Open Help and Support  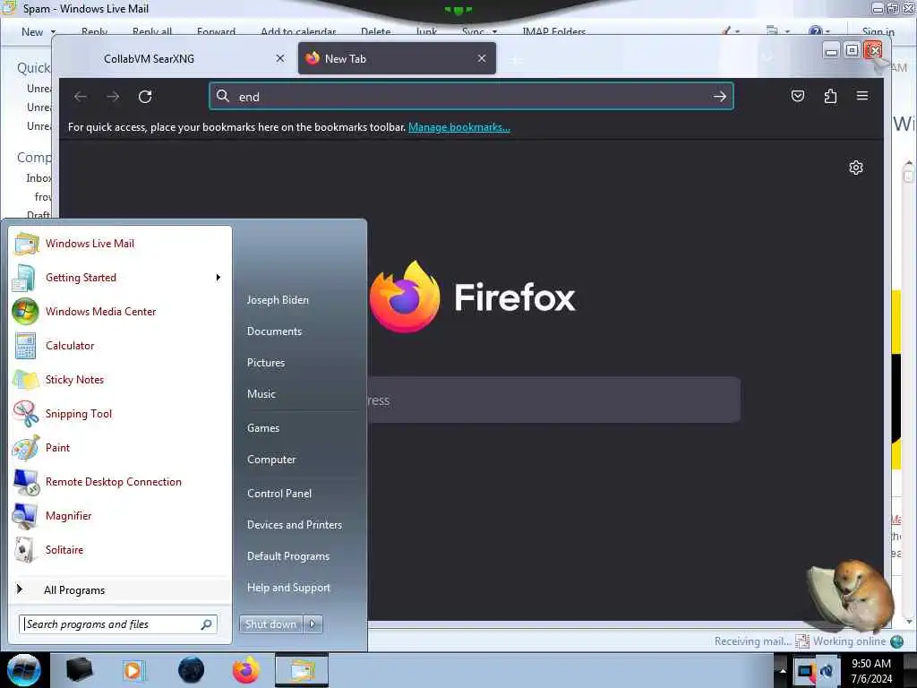pyautogui.click(x=289, y=588)
